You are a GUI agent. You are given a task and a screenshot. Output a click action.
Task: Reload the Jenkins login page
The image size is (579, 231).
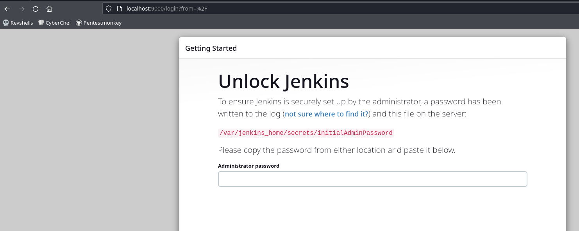[x=36, y=9]
